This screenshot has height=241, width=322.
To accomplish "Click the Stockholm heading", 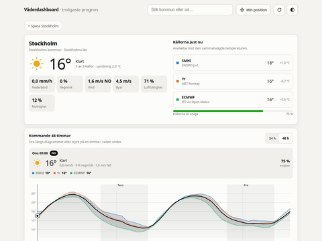I will [x=43, y=44].
